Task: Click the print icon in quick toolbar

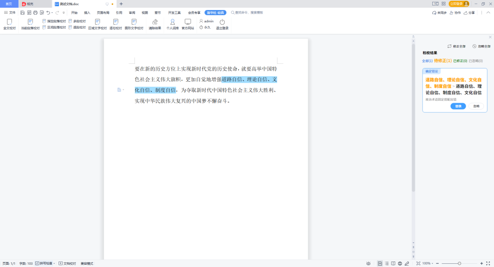Action: coord(35,13)
